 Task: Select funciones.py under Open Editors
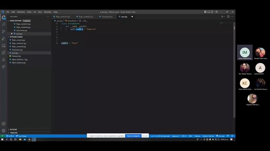tap(22, 31)
